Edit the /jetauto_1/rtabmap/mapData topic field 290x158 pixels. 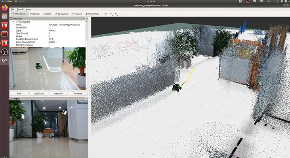click(x=64, y=25)
